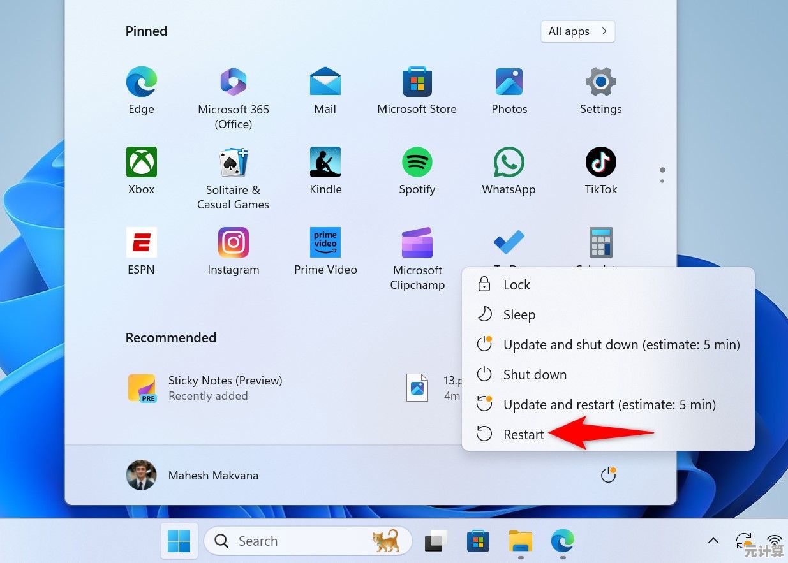Image resolution: width=788 pixels, height=563 pixels.
Task: Select Shut down option
Action: (534, 374)
